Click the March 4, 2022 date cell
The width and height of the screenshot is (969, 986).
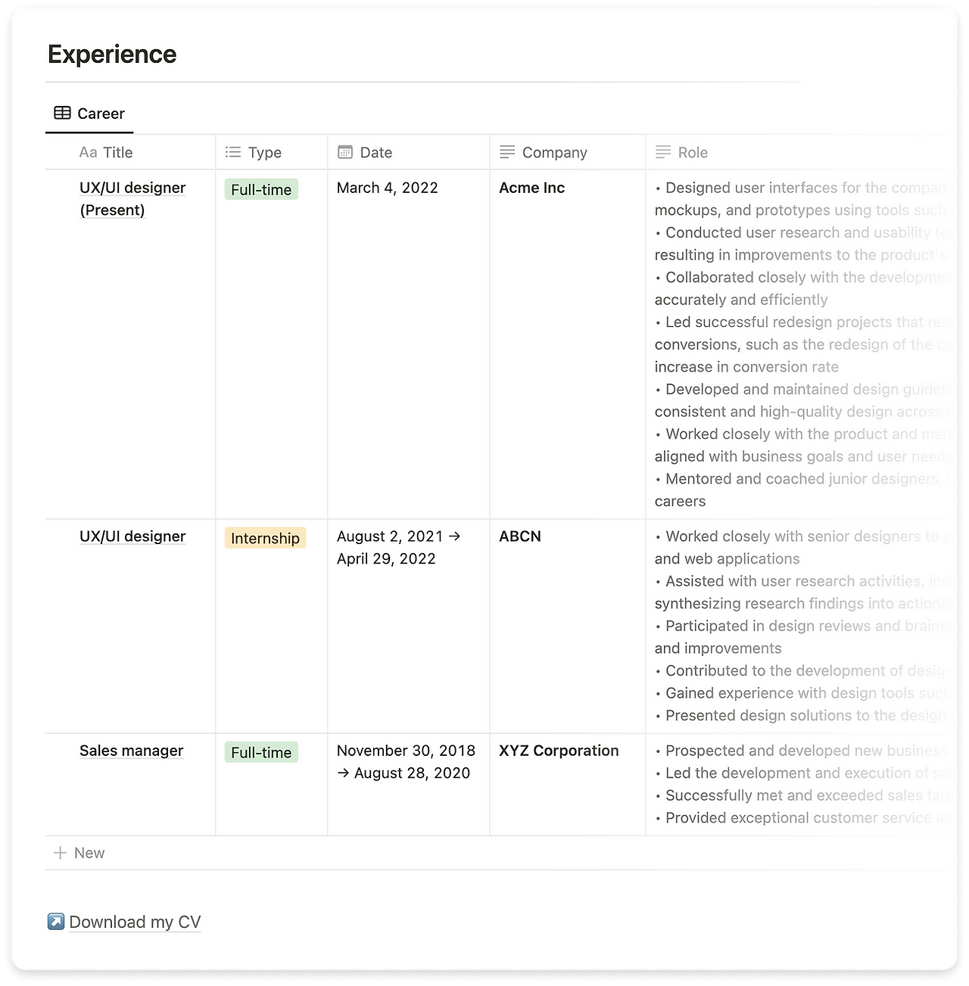pyautogui.click(x=388, y=188)
